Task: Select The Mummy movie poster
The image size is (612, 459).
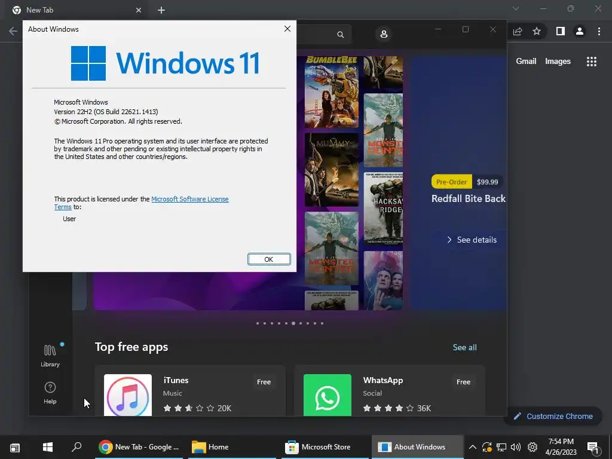Action: point(331,170)
